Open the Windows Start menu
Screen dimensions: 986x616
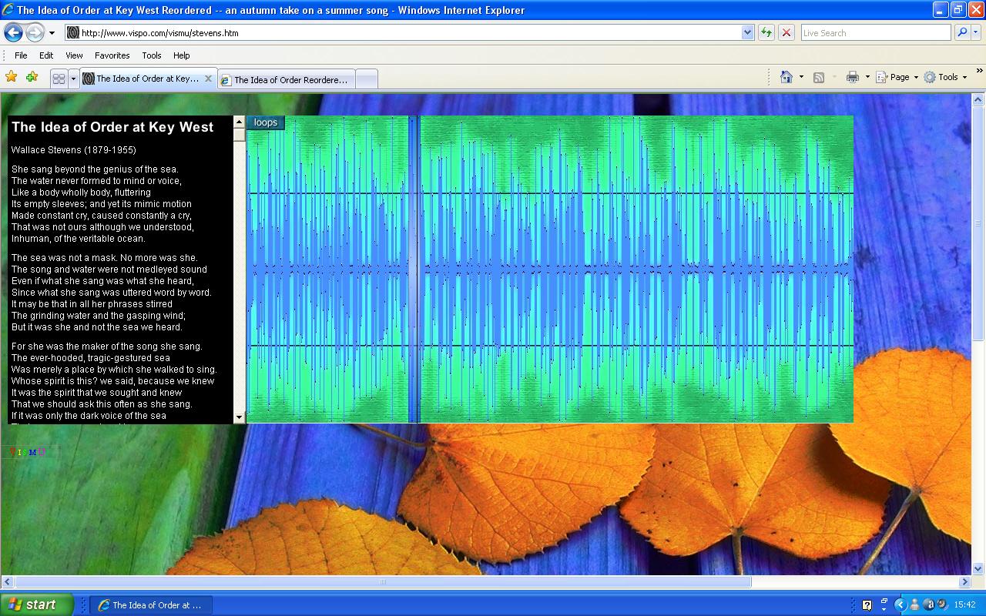click(x=37, y=604)
